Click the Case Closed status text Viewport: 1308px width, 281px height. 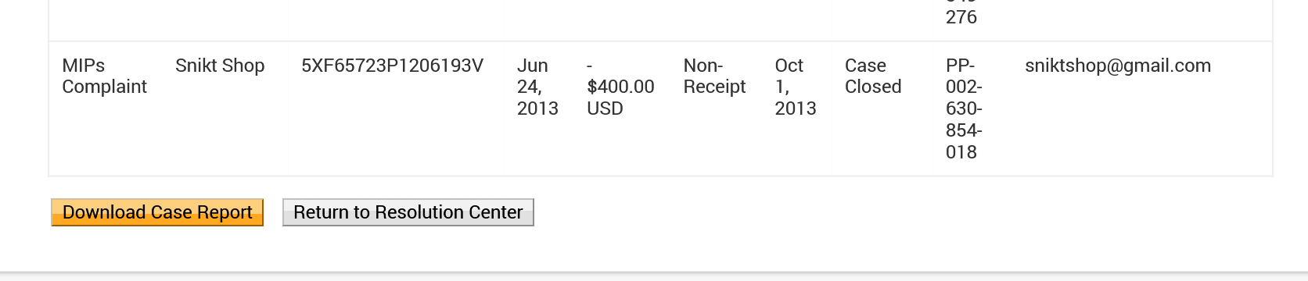873,76
